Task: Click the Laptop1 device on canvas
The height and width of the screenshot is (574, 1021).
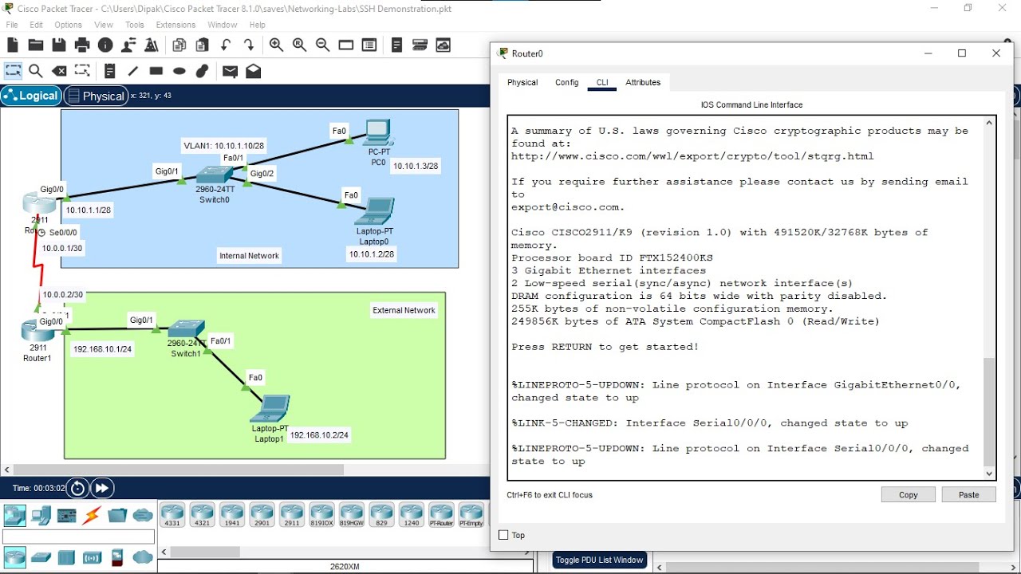Action: 270,409
